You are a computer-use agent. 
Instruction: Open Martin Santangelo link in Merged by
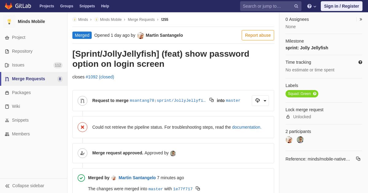137,178
